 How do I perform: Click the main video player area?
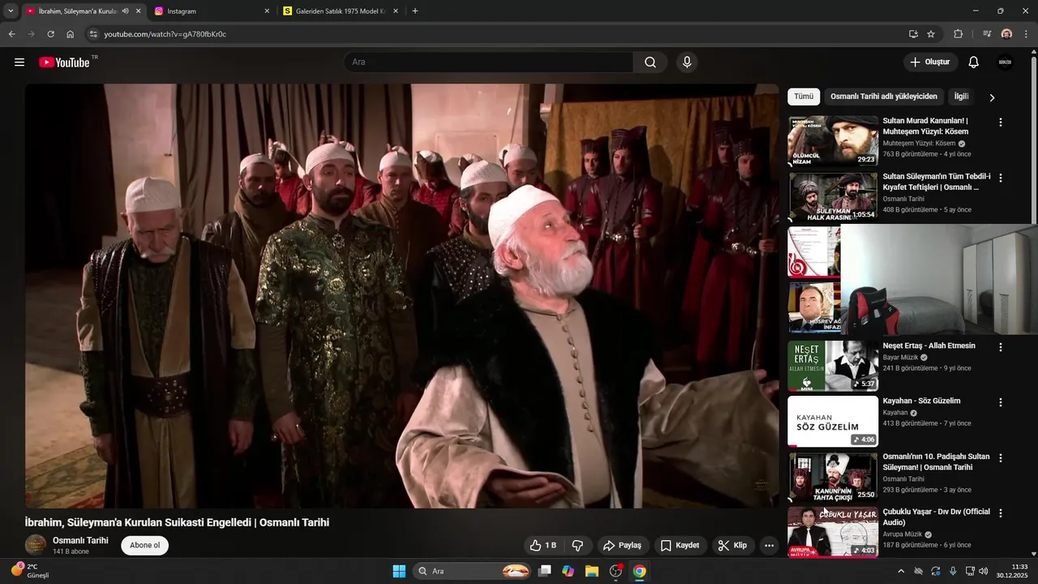401,296
